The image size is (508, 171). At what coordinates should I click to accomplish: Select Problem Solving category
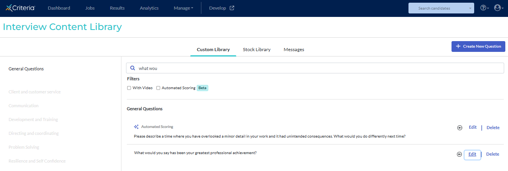pos(24,147)
